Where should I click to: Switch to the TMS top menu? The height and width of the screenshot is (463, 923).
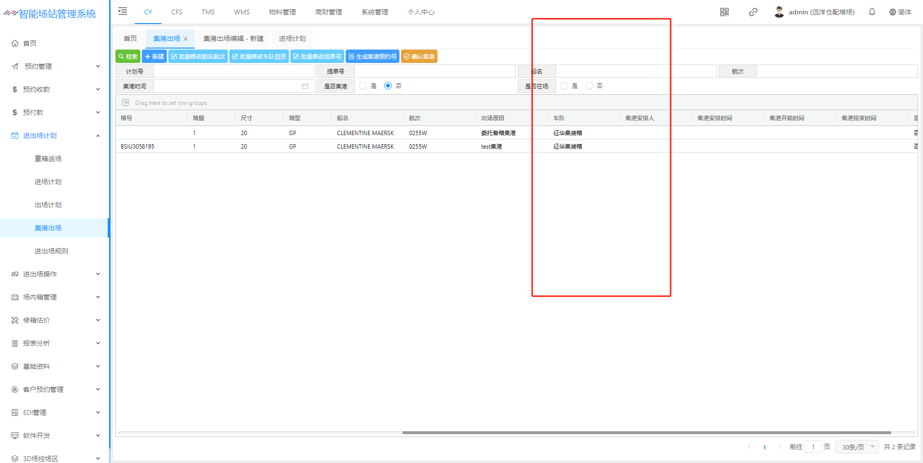(208, 12)
